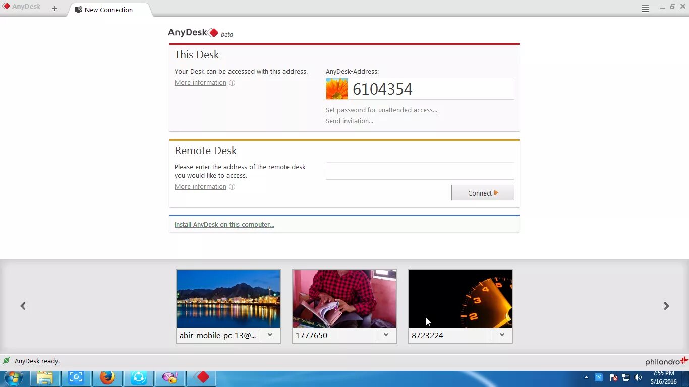Image resolution: width=689 pixels, height=387 pixels.
Task: Click the philandro logo
Action: coord(666,361)
